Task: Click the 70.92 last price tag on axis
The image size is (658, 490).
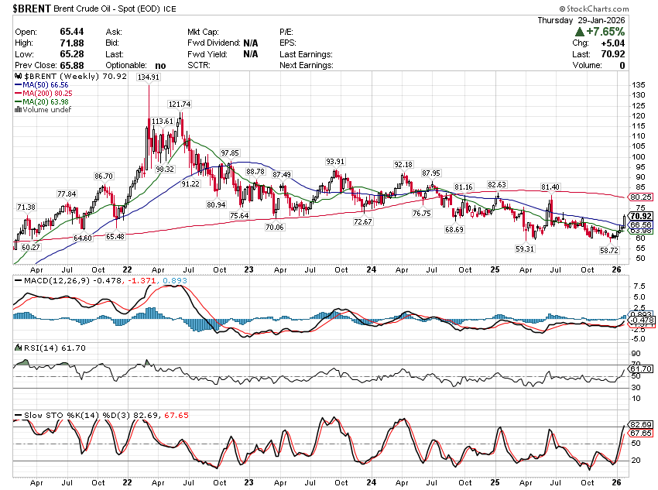Action: click(x=643, y=216)
